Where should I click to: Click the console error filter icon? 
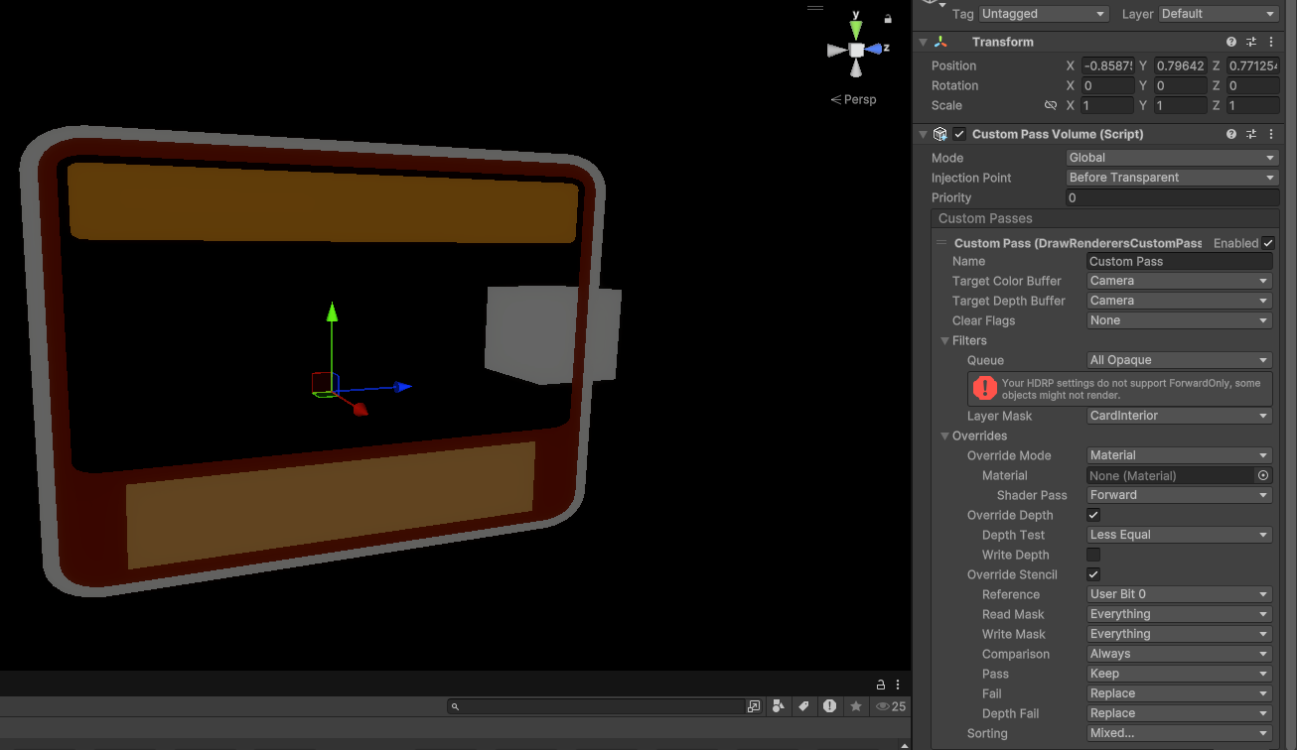point(829,705)
